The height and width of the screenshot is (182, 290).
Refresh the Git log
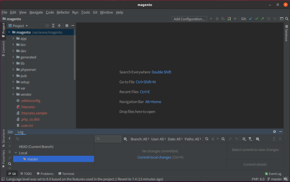pos(207,139)
